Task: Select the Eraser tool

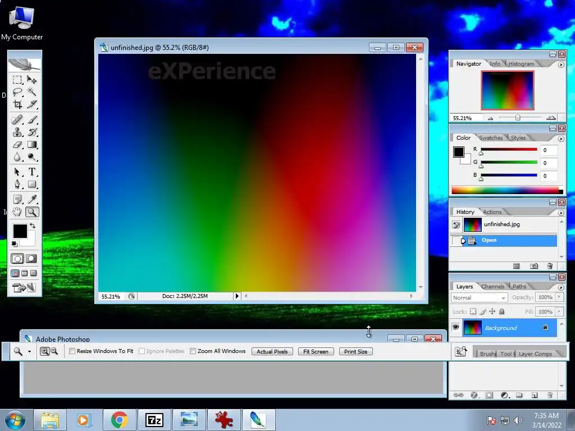Action: (x=17, y=144)
